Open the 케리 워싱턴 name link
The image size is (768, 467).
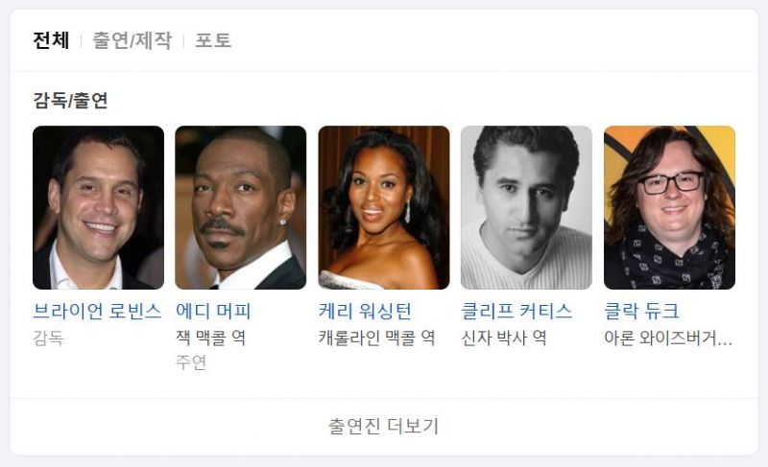coord(365,311)
